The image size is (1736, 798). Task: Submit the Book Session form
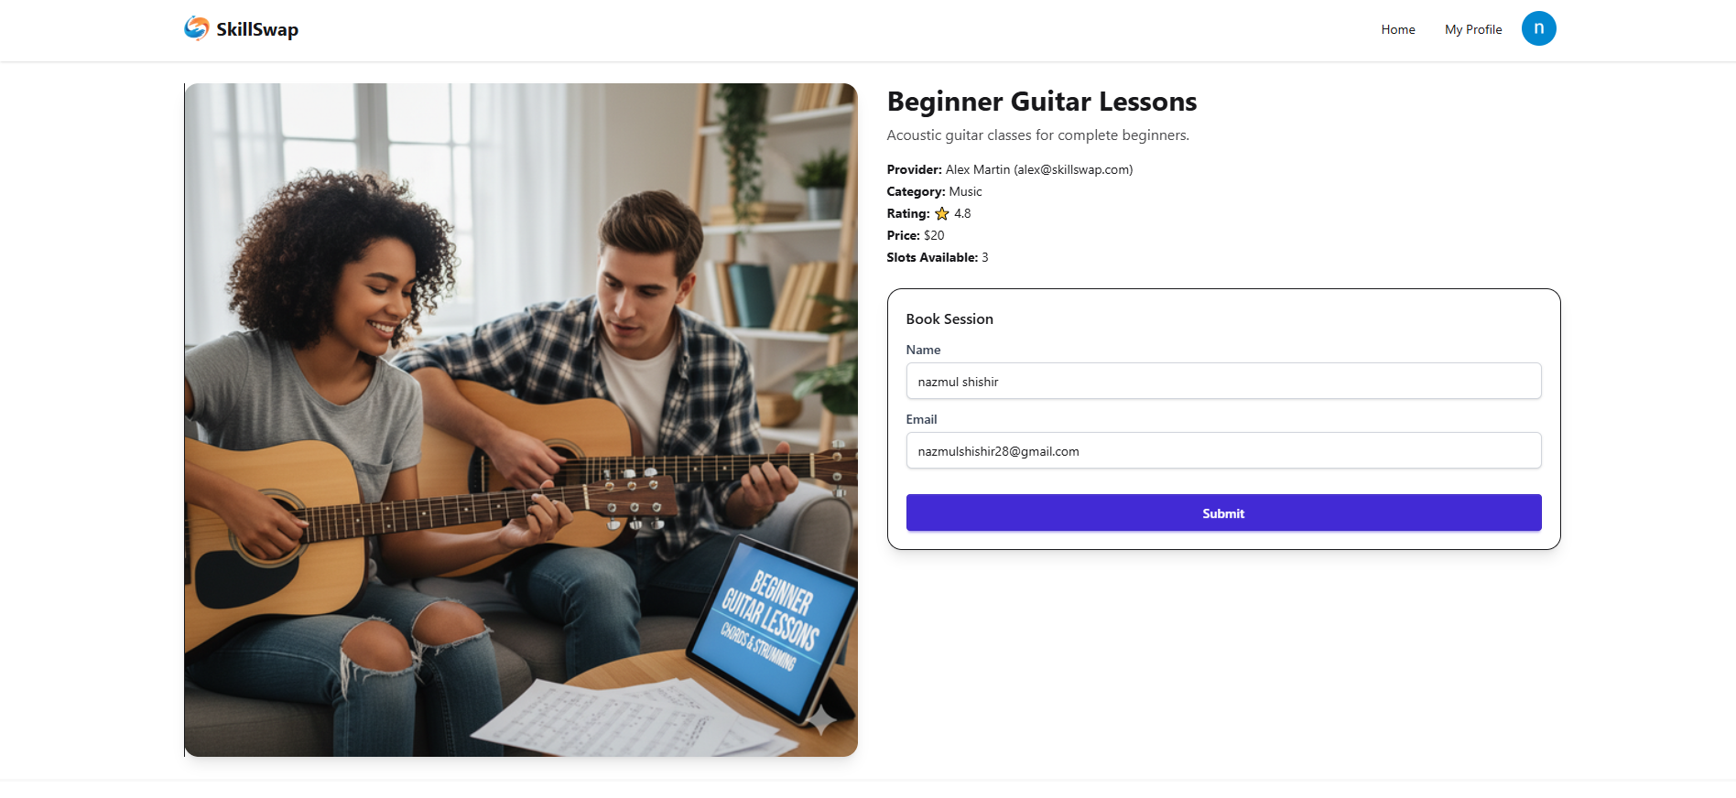pyautogui.click(x=1223, y=513)
